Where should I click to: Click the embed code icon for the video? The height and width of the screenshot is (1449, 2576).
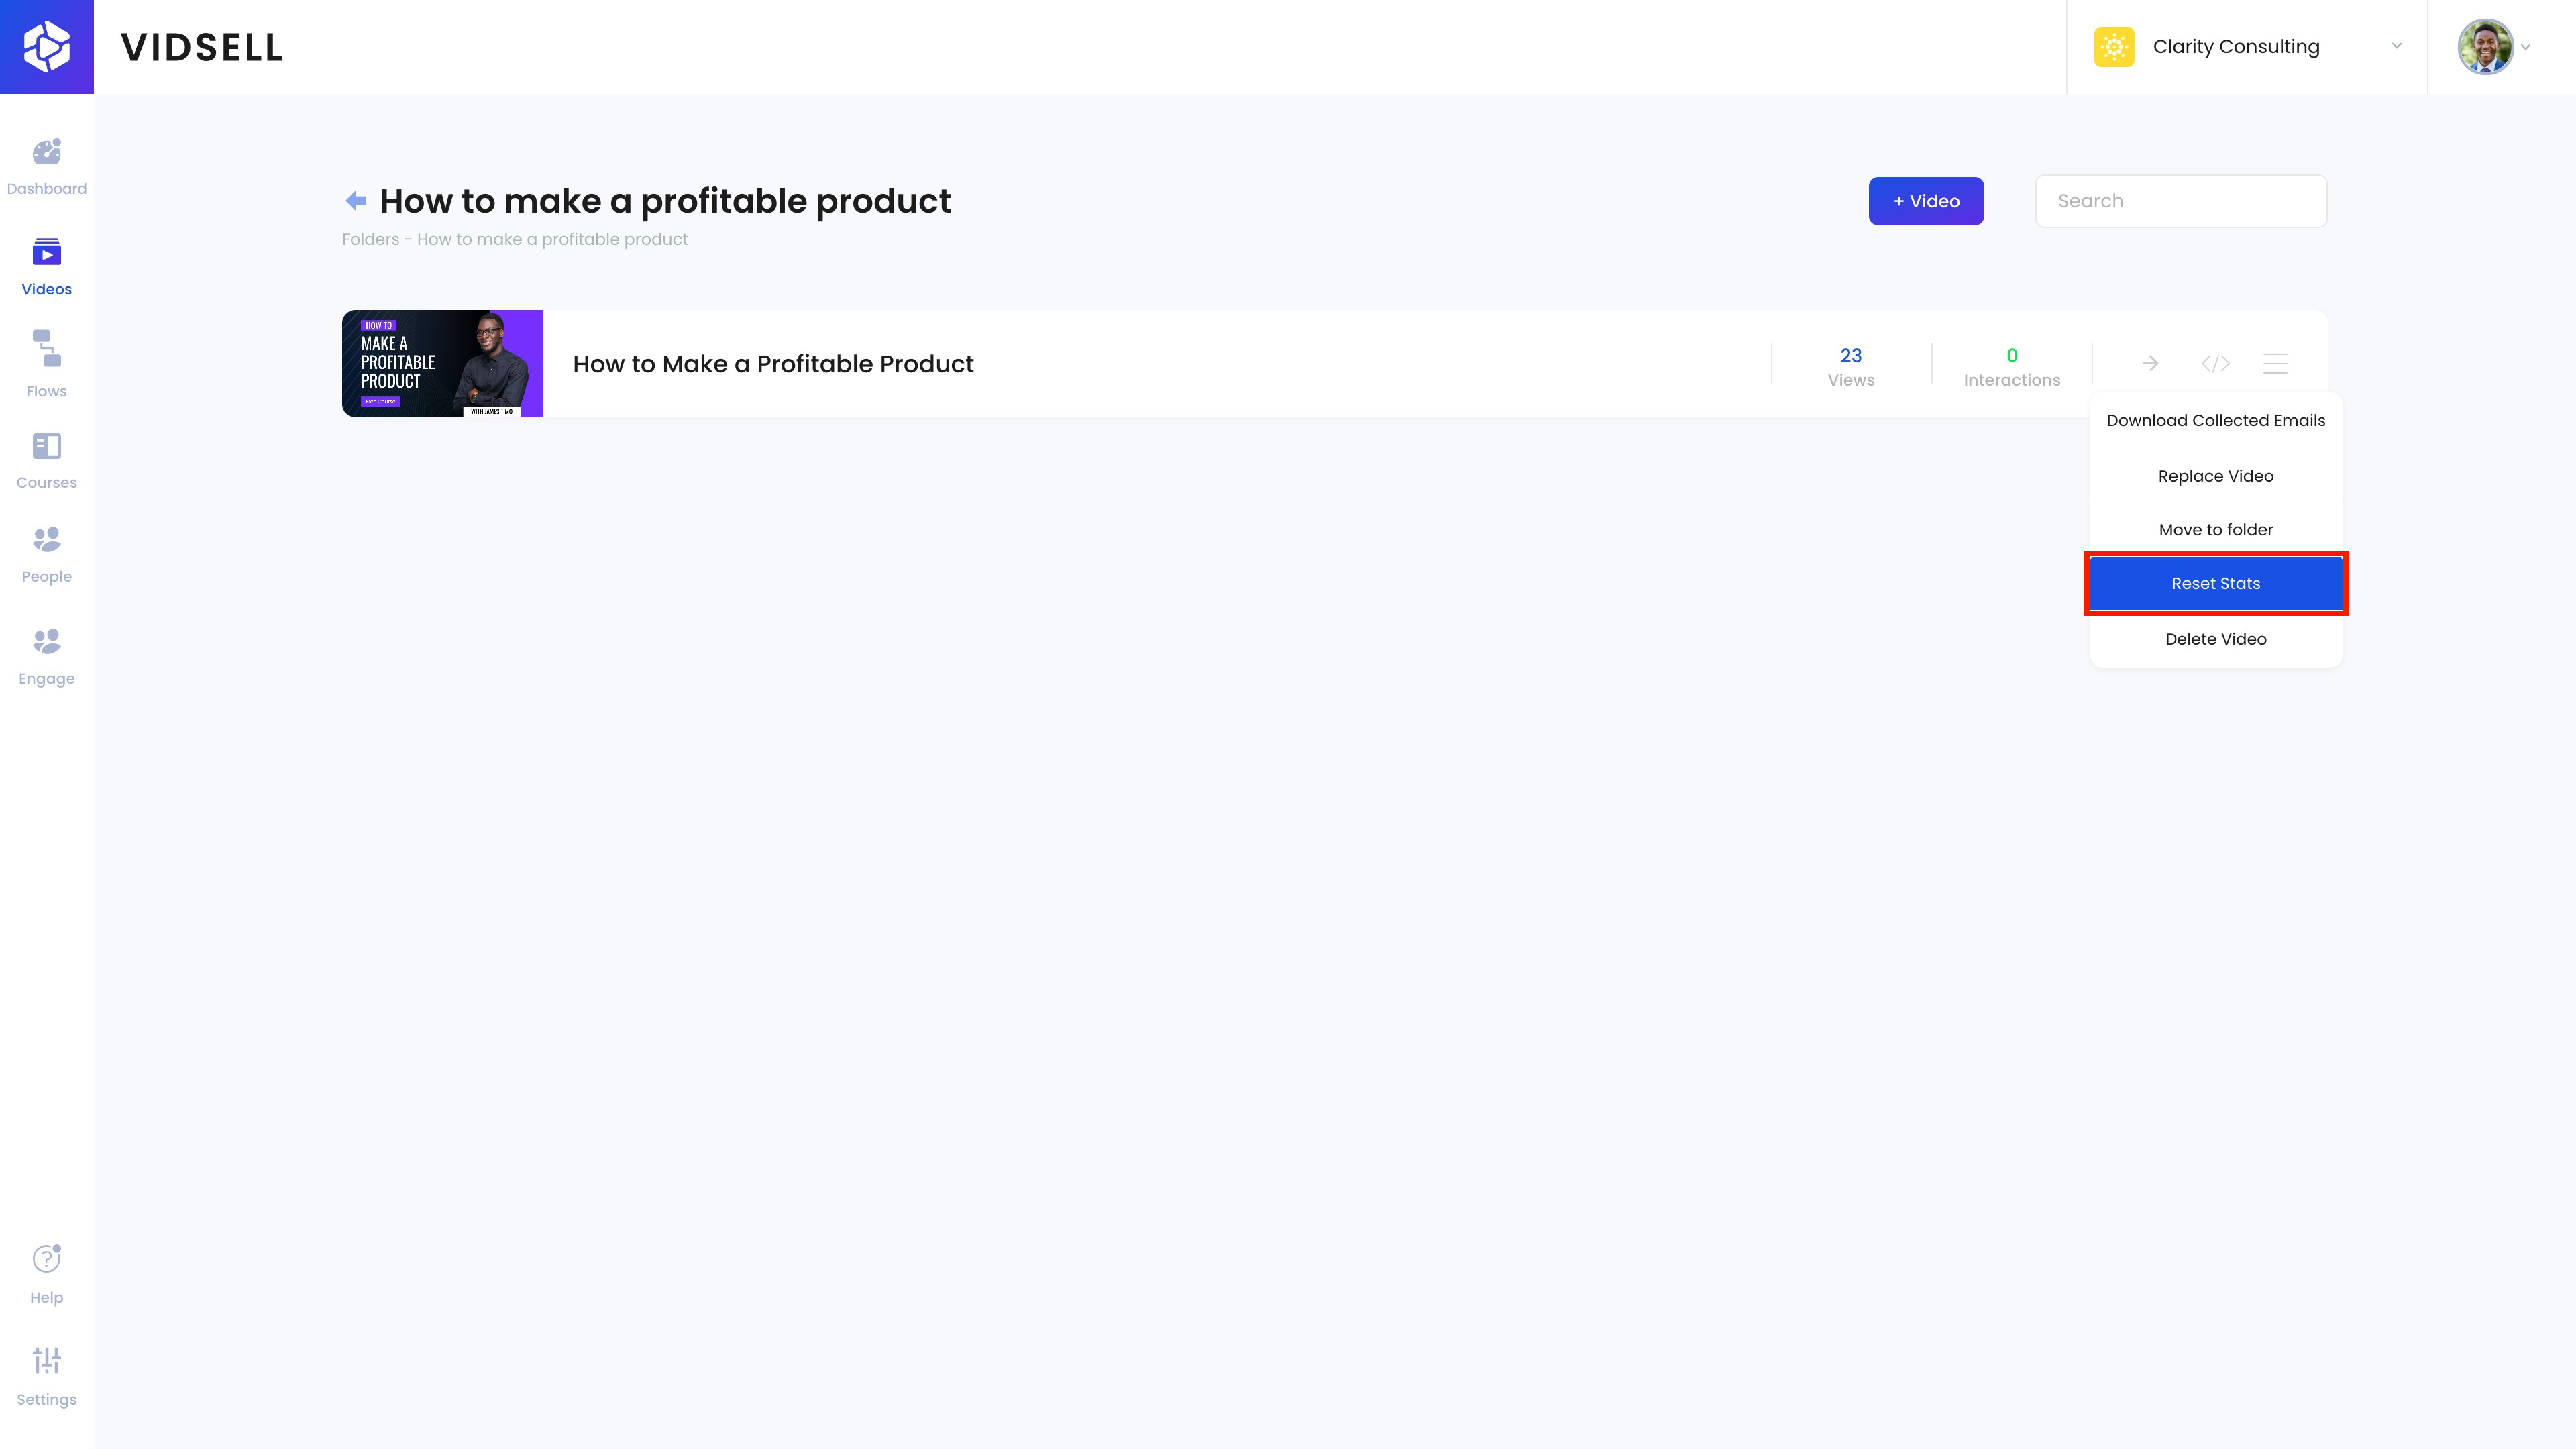[2215, 363]
